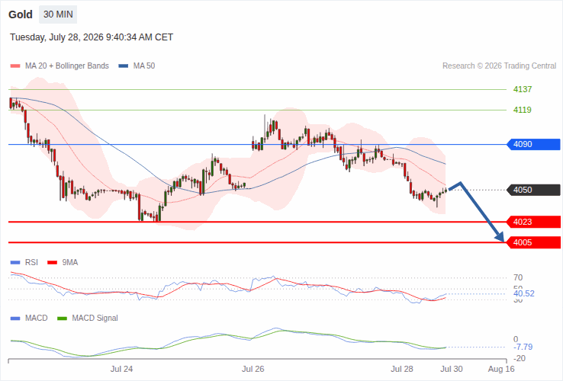Click the Research Trading Central copyright text
The height and width of the screenshot is (381, 563).
[x=499, y=66]
